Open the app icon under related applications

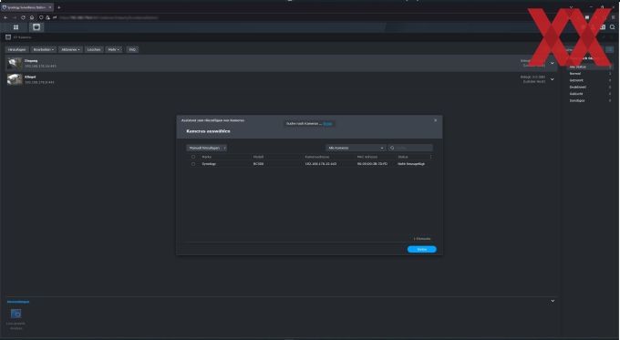(15, 314)
